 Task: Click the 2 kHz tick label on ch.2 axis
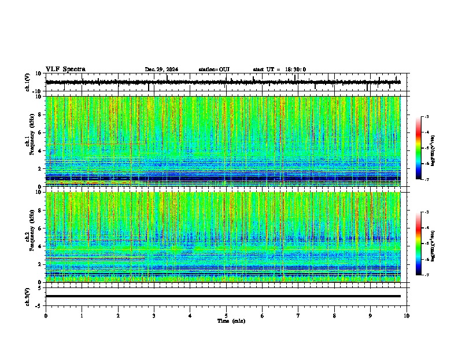[40, 264]
